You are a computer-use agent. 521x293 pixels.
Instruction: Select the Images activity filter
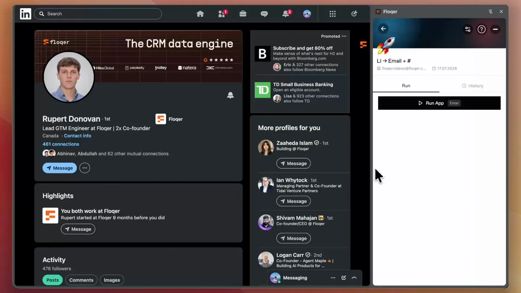pyautogui.click(x=112, y=280)
